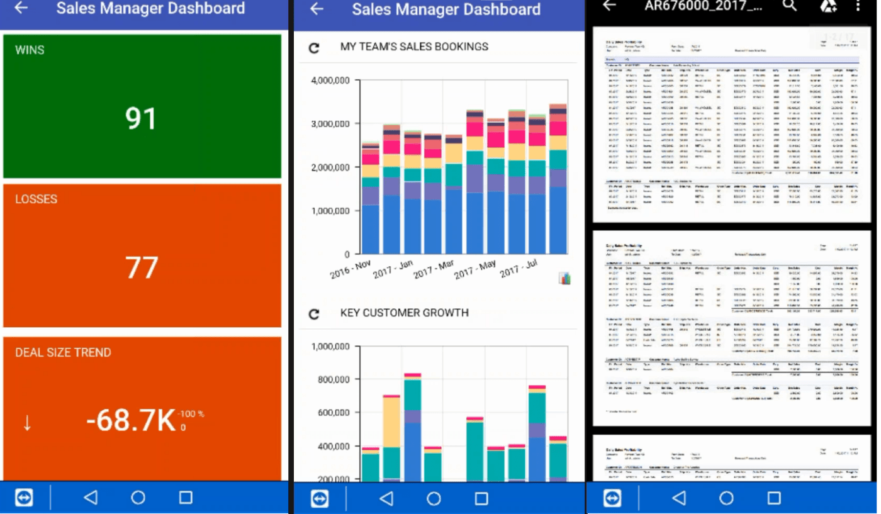The height and width of the screenshot is (514, 881).
Task: Tap the back arrow in the PDF viewer
Action: pos(609,6)
